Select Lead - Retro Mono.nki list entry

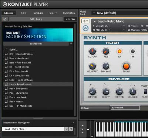38,84
